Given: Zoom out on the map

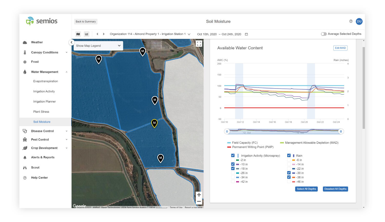Looking at the screenshot, I should pyautogui.click(x=199, y=201).
